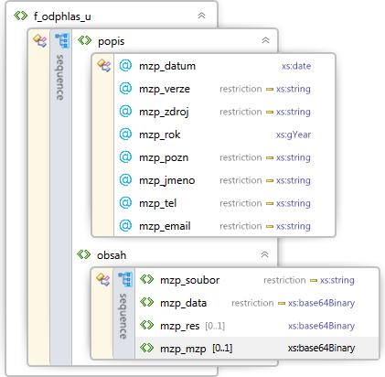Click xs:string type of mzp_jmeno
The height and width of the screenshot is (377, 385).
click(294, 180)
